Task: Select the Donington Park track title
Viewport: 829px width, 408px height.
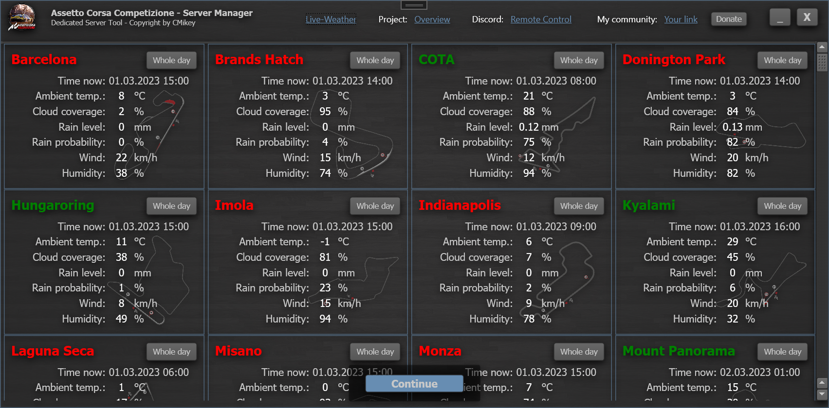Action: pyautogui.click(x=674, y=60)
